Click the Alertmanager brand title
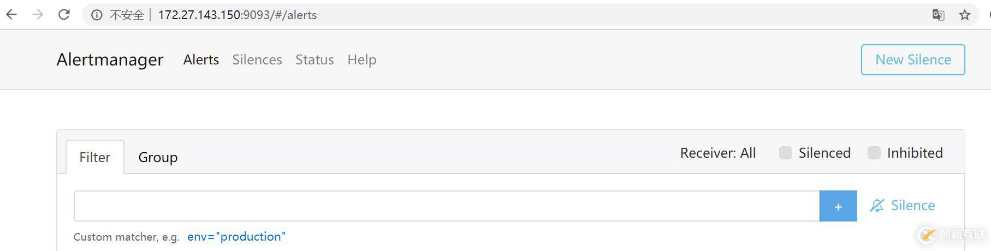This screenshot has height=251, width=991. 110,59
